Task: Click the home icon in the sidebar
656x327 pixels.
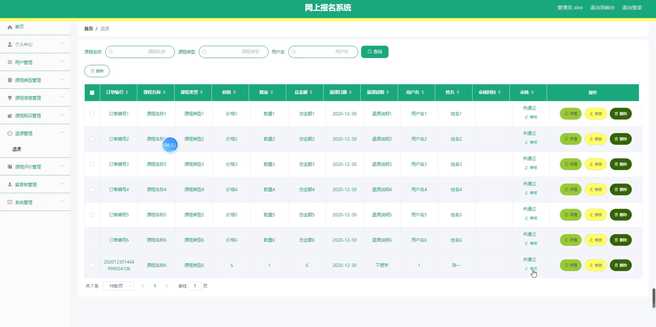Action: [10, 27]
